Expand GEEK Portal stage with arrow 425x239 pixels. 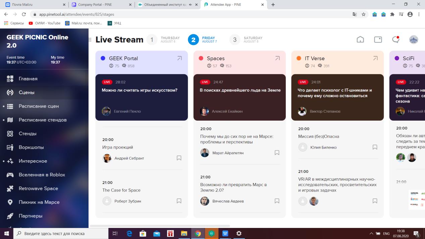[x=179, y=58]
